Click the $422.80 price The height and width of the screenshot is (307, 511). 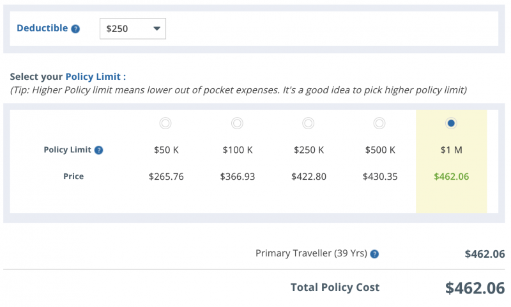coord(309,177)
